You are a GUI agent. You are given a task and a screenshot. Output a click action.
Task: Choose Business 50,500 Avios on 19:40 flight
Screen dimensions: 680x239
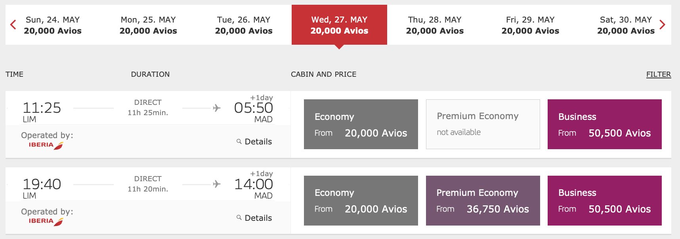tap(605, 201)
